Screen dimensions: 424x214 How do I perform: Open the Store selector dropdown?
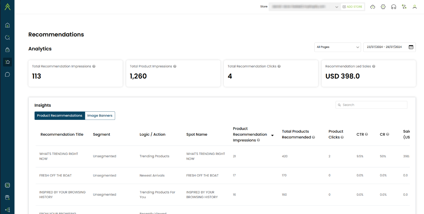point(304,7)
